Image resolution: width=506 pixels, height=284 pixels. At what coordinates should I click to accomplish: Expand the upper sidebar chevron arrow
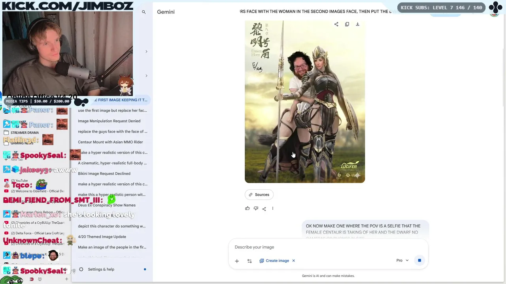pyautogui.click(x=146, y=52)
